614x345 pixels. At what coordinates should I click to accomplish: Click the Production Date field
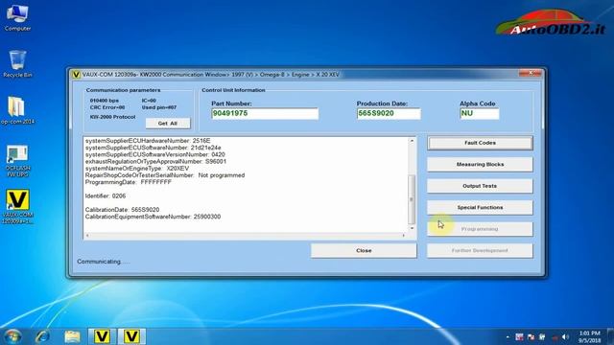click(x=389, y=113)
